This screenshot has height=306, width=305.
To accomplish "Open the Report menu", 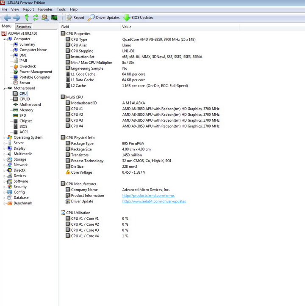I will point(28,9).
